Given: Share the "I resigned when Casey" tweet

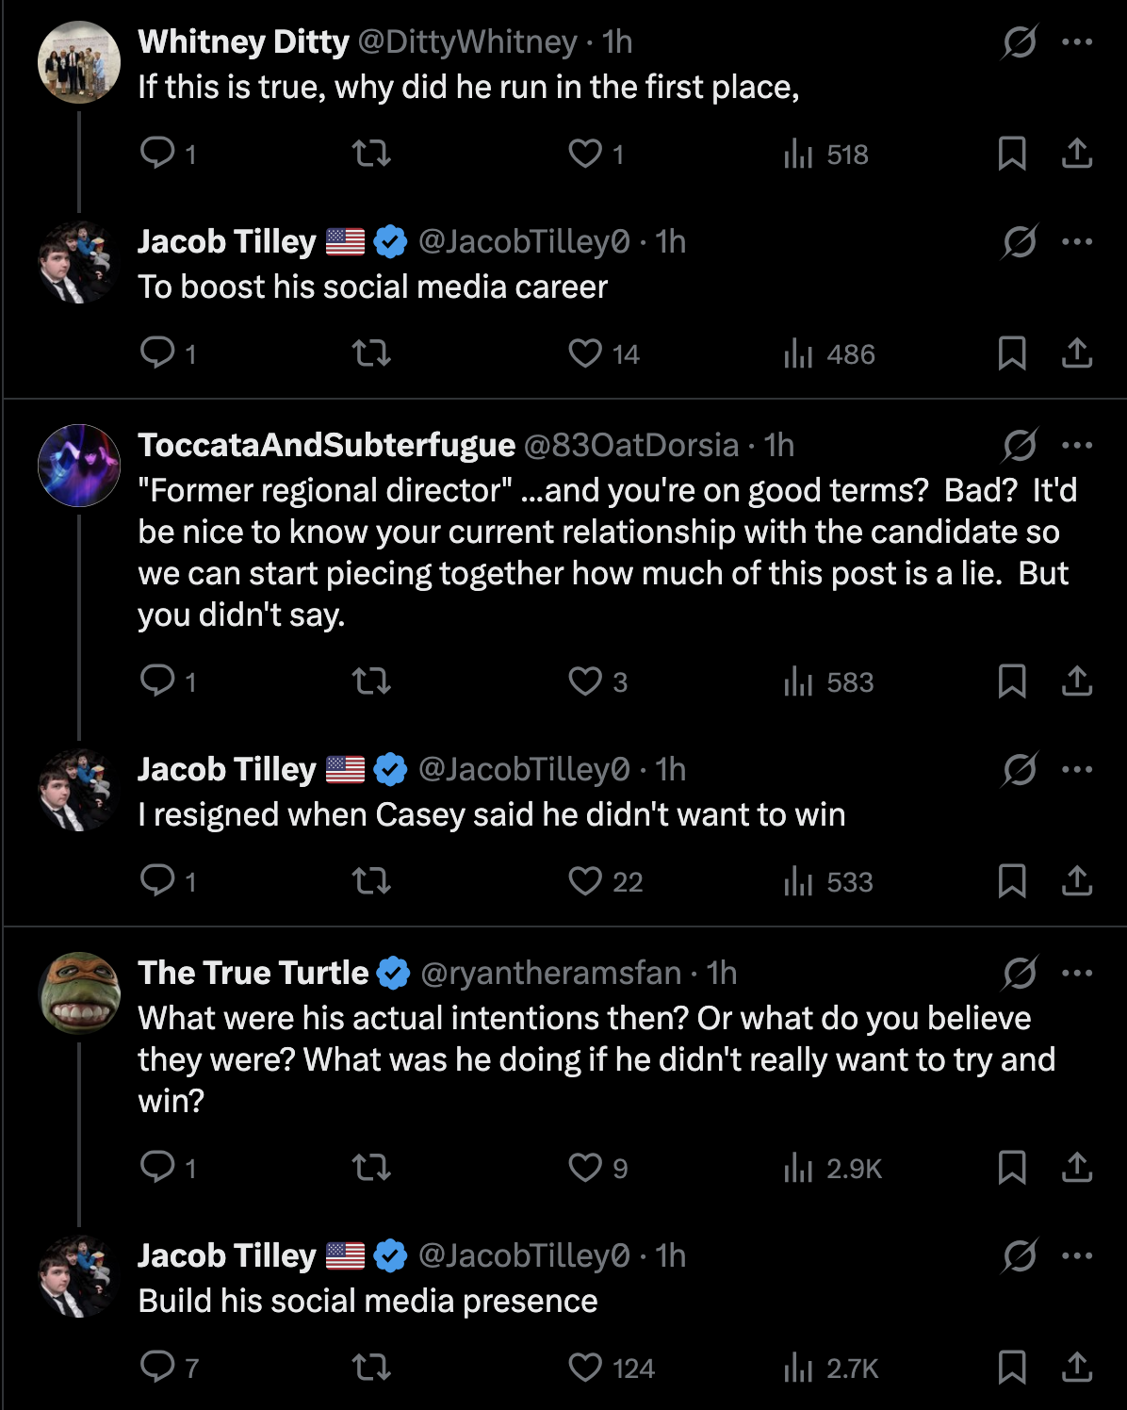Looking at the screenshot, I should tap(1077, 881).
